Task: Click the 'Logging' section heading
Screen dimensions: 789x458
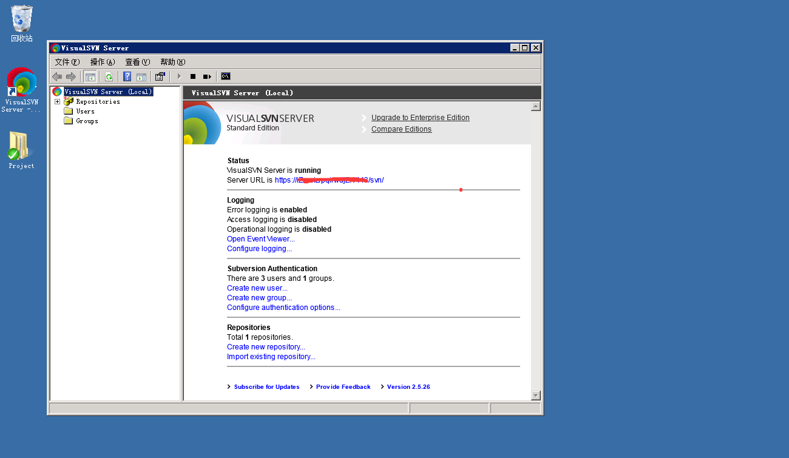Action: (240, 200)
